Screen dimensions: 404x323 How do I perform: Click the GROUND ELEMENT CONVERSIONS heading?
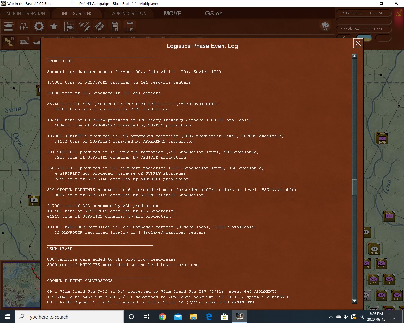80,281
